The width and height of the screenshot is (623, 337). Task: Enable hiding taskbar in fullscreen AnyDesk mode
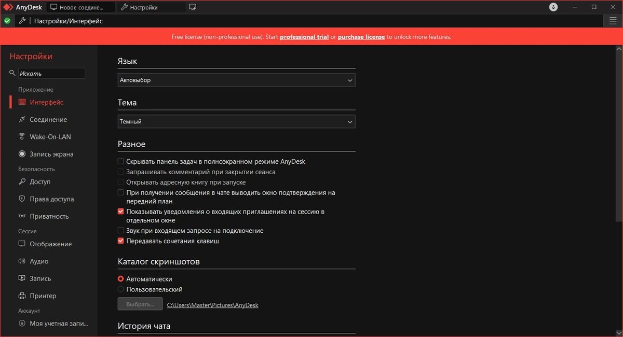121,161
